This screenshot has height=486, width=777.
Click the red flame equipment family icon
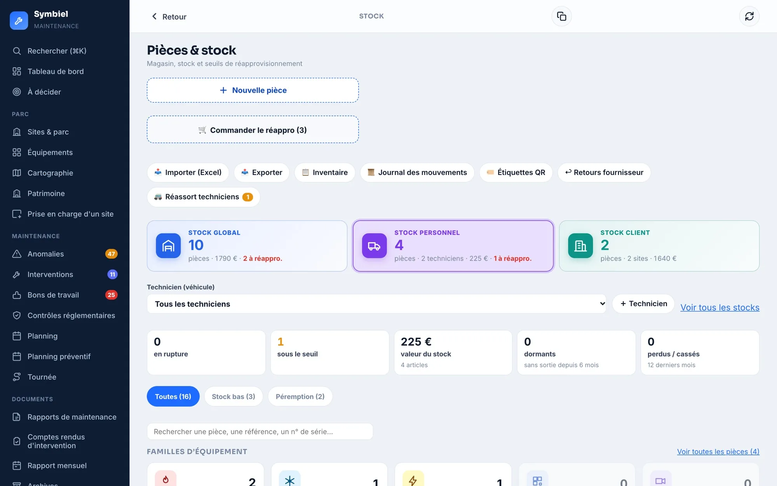pos(166,479)
